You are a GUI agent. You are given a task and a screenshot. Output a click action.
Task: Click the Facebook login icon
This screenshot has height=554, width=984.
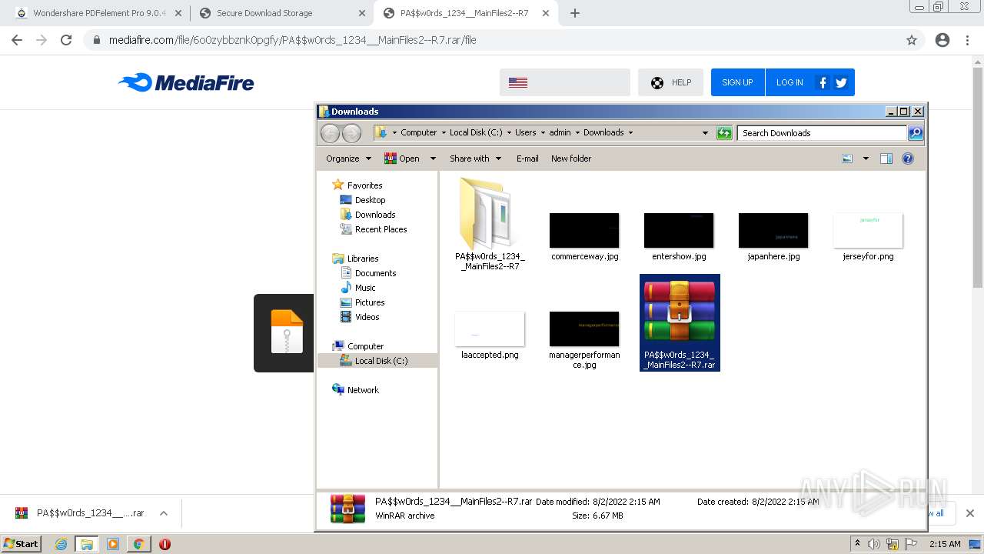click(823, 82)
